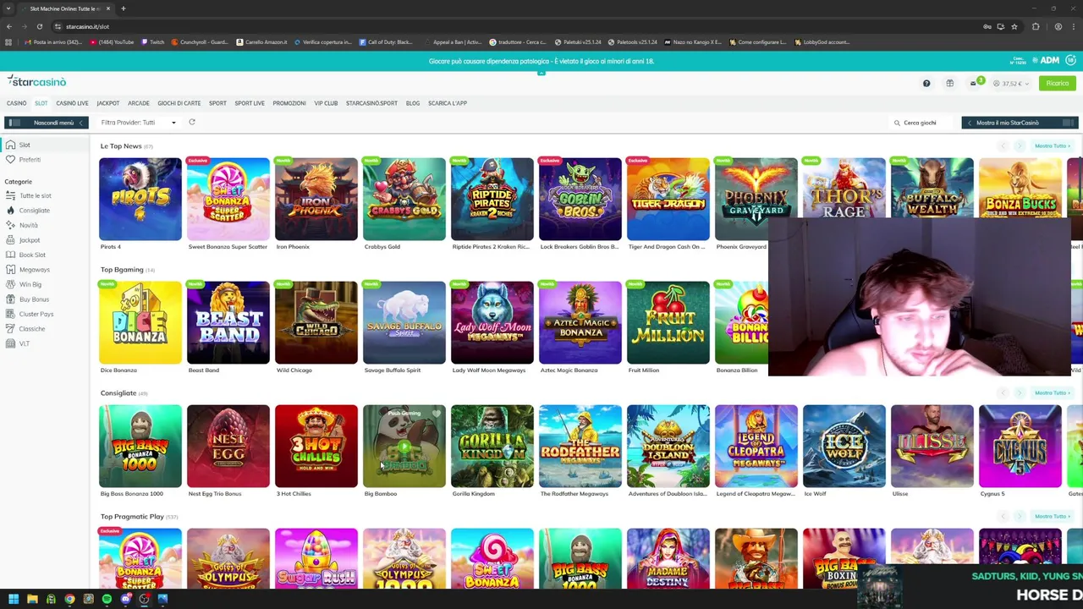Click the refresh provider filter icon

pyautogui.click(x=192, y=123)
